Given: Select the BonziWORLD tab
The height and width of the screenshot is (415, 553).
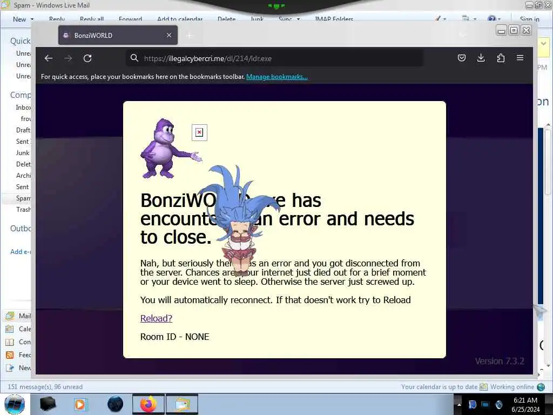Looking at the screenshot, I should tap(118, 35).
